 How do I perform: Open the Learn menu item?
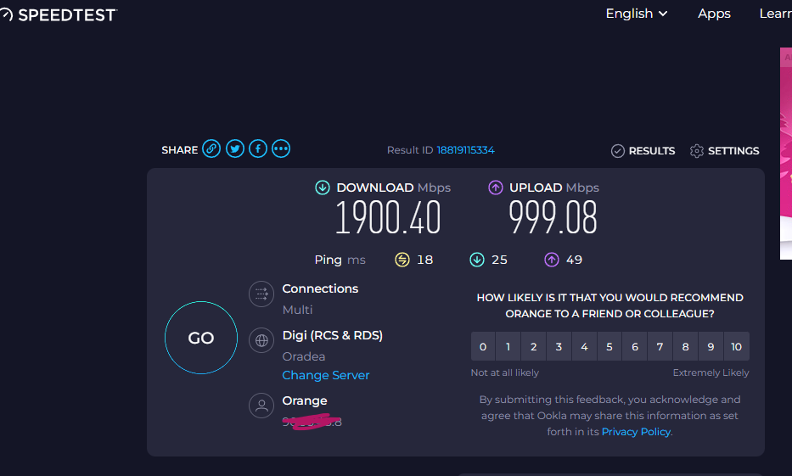pos(775,14)
